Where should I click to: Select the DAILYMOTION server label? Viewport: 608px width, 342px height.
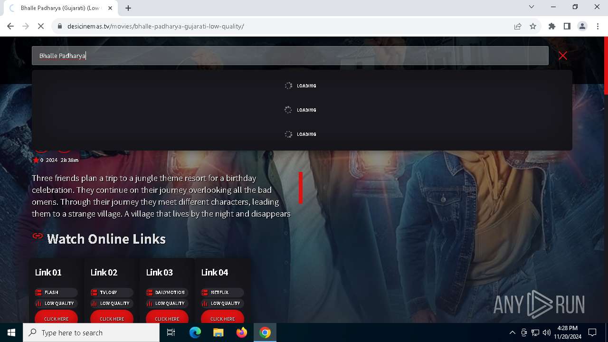coord(167,293)
